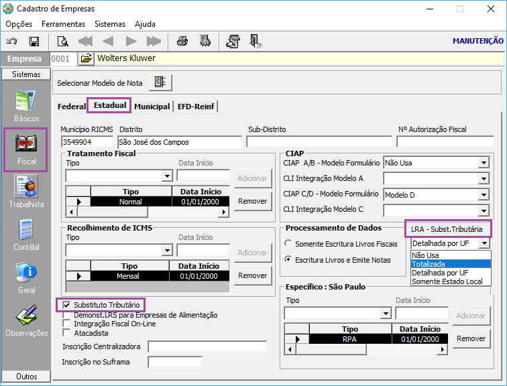Select Somente Escritura Livros Fiscais radio

pyautogui.click(x=288, y=243)
